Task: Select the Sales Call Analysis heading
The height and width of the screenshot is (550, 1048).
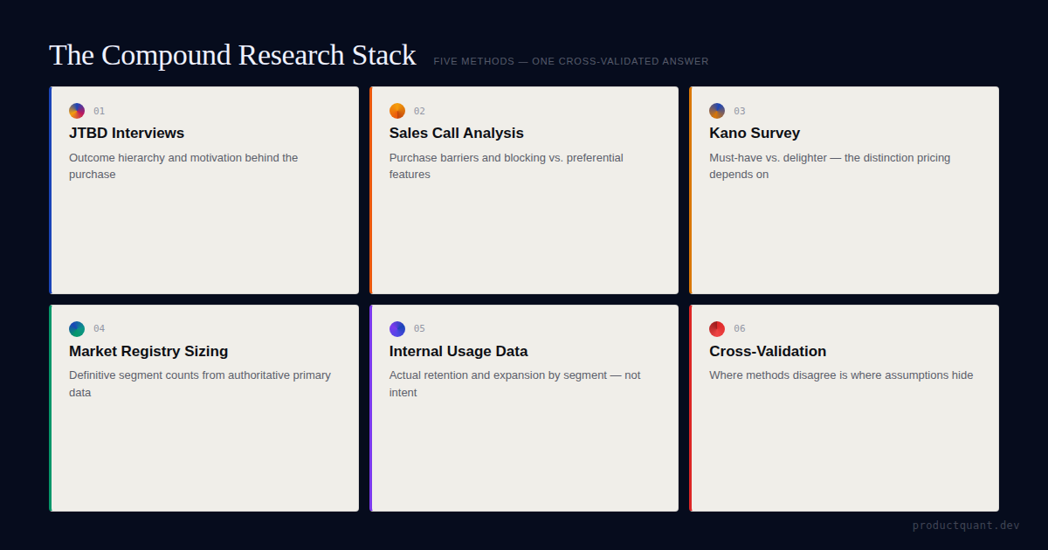Action: [x=456, y=134]
